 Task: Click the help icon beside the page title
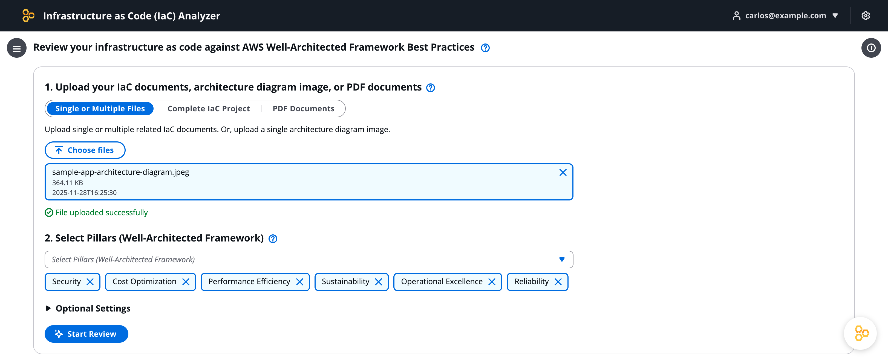click(485, 48)
